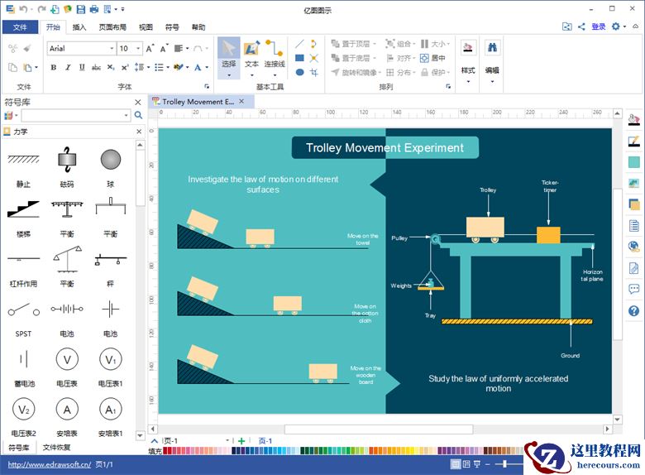This screenshot has width=645, height=475.
Task: Open the settings gear in title bar
Action: point(616,26)
